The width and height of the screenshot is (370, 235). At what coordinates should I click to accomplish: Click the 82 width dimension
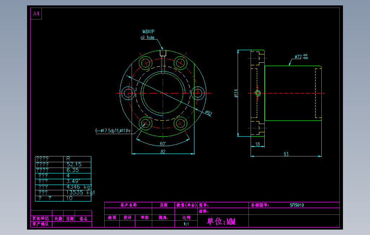pyautogui.click(x=163, y=151)
